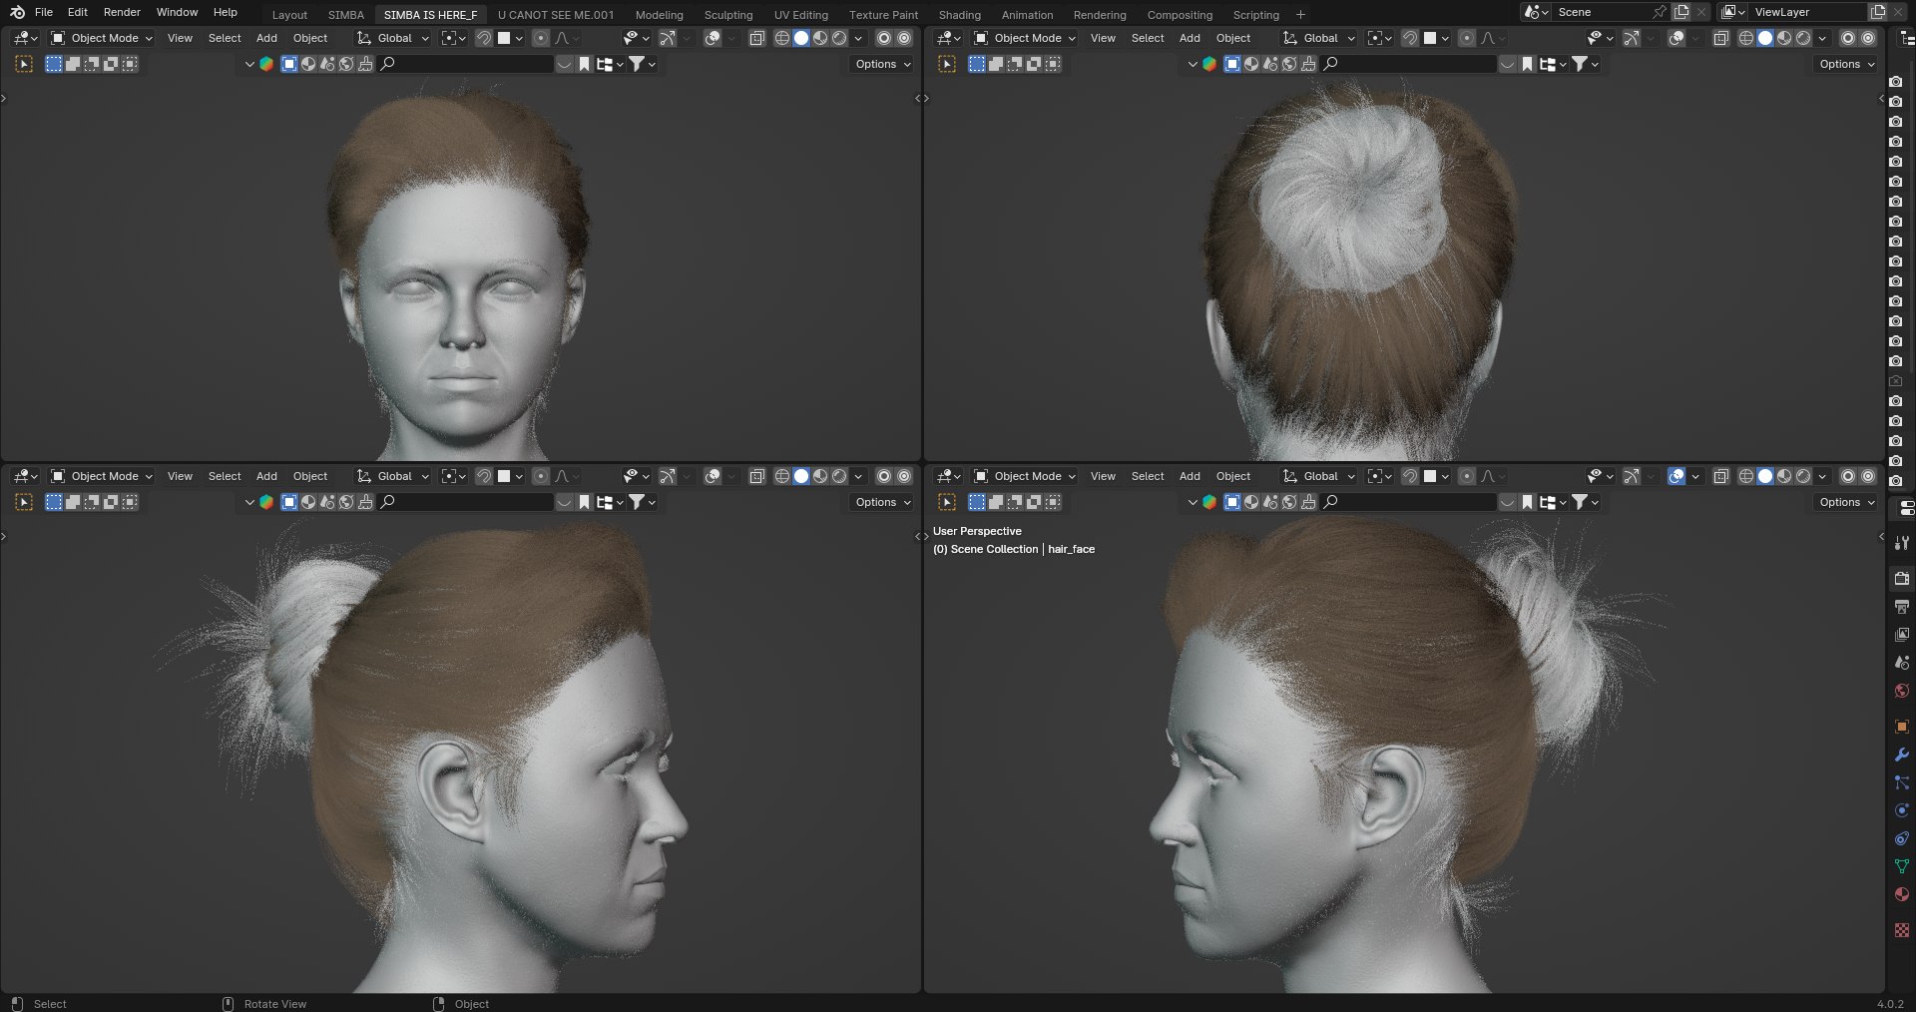1916x1012 pixels.
Task: Click the search field in top-left viewport toolbar
Action: [465, 64]
